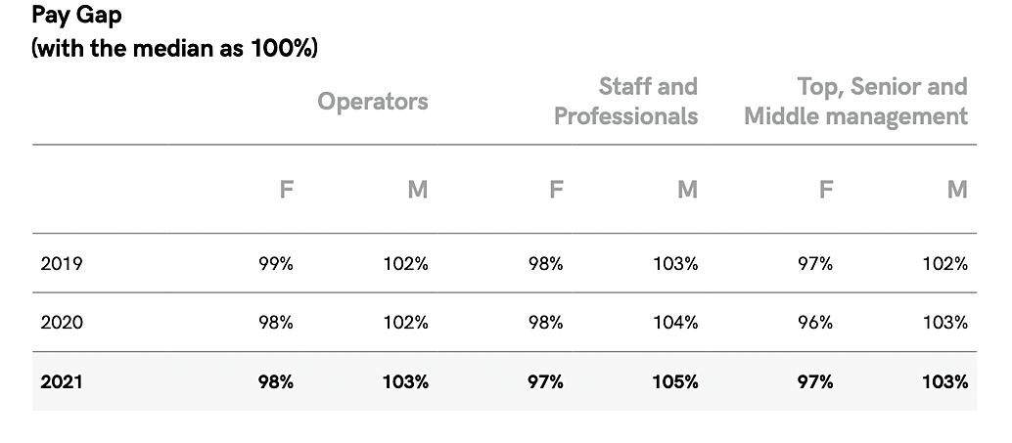
Task: Click the 2020 row label
Action: [62, 323]
